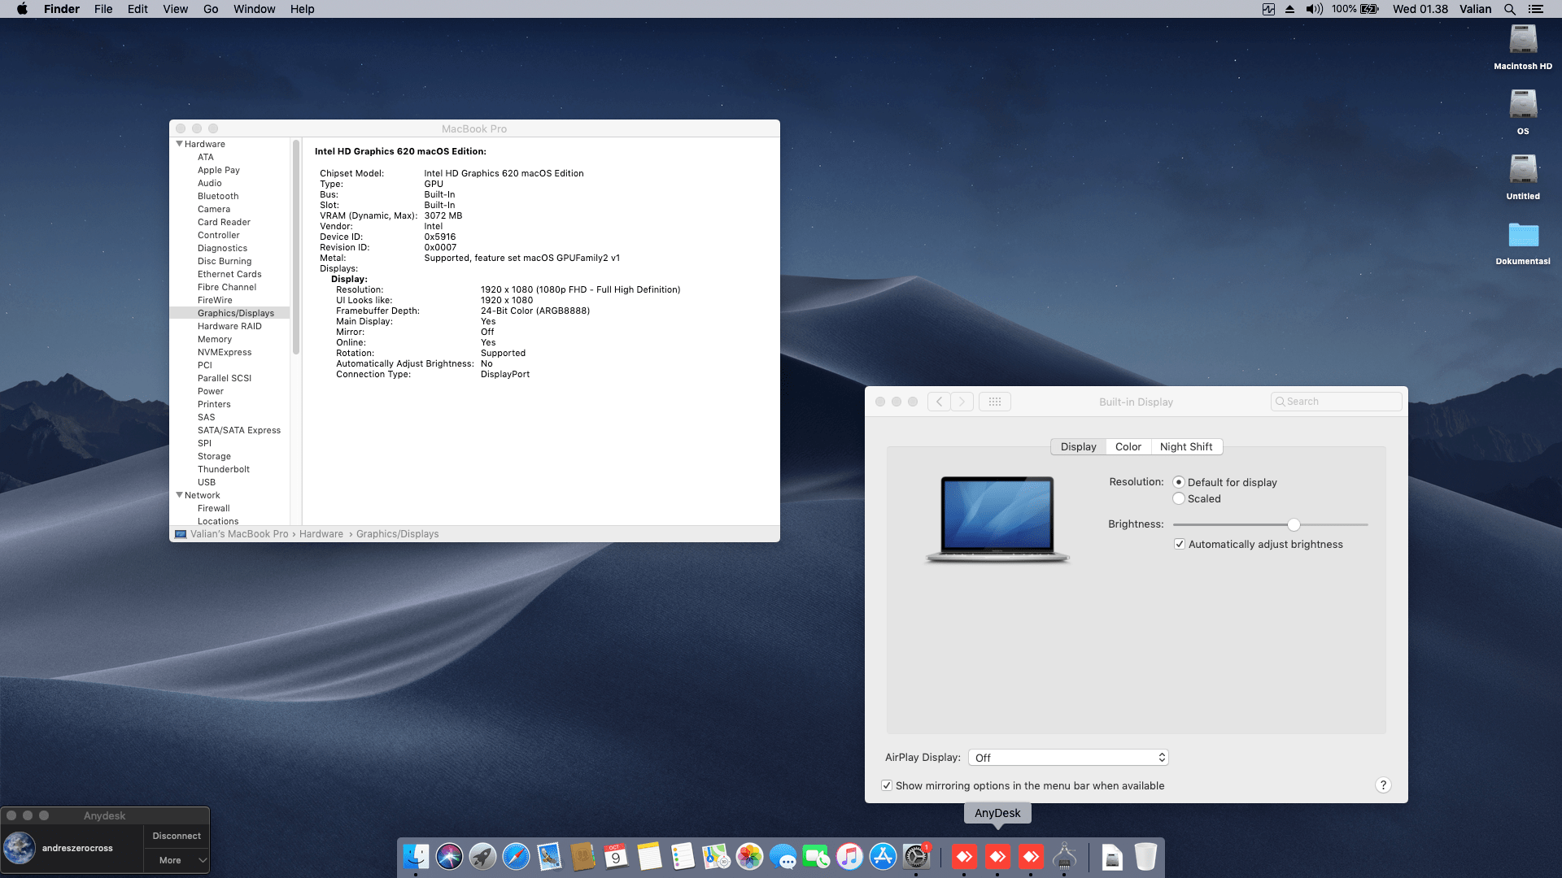
Task: Open Messages app in Dock
Action: [783, 856]
